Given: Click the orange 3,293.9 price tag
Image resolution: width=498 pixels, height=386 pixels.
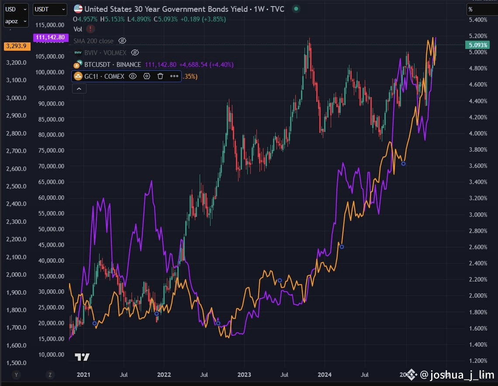Looking at the screenshot, I should pyautogui.click(x=17, y=46).
